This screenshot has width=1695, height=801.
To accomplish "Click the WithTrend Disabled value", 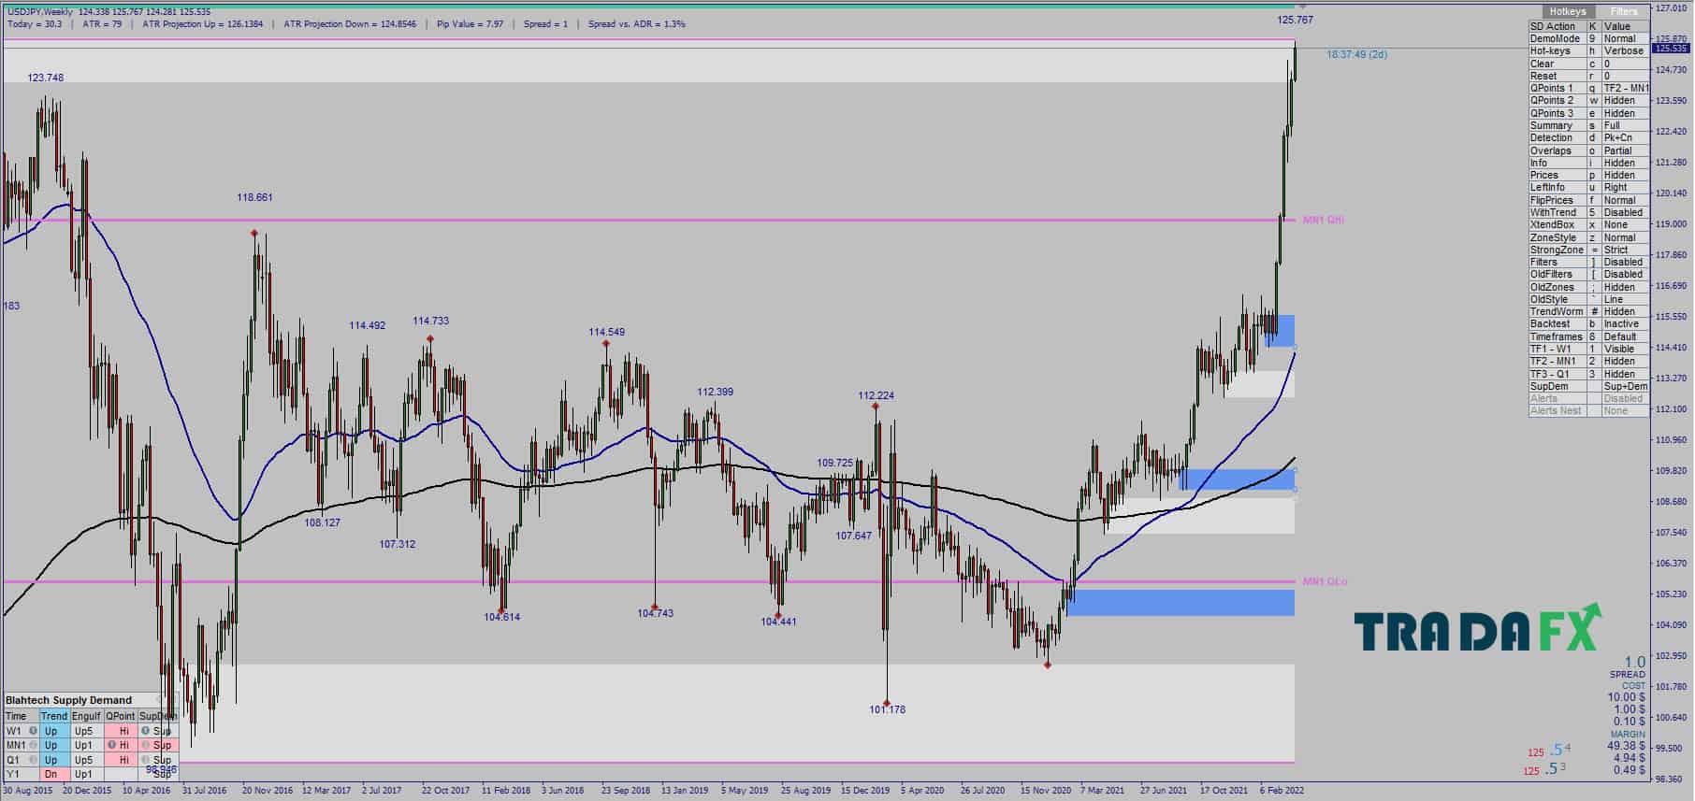I will click(x=1625, y=212).
